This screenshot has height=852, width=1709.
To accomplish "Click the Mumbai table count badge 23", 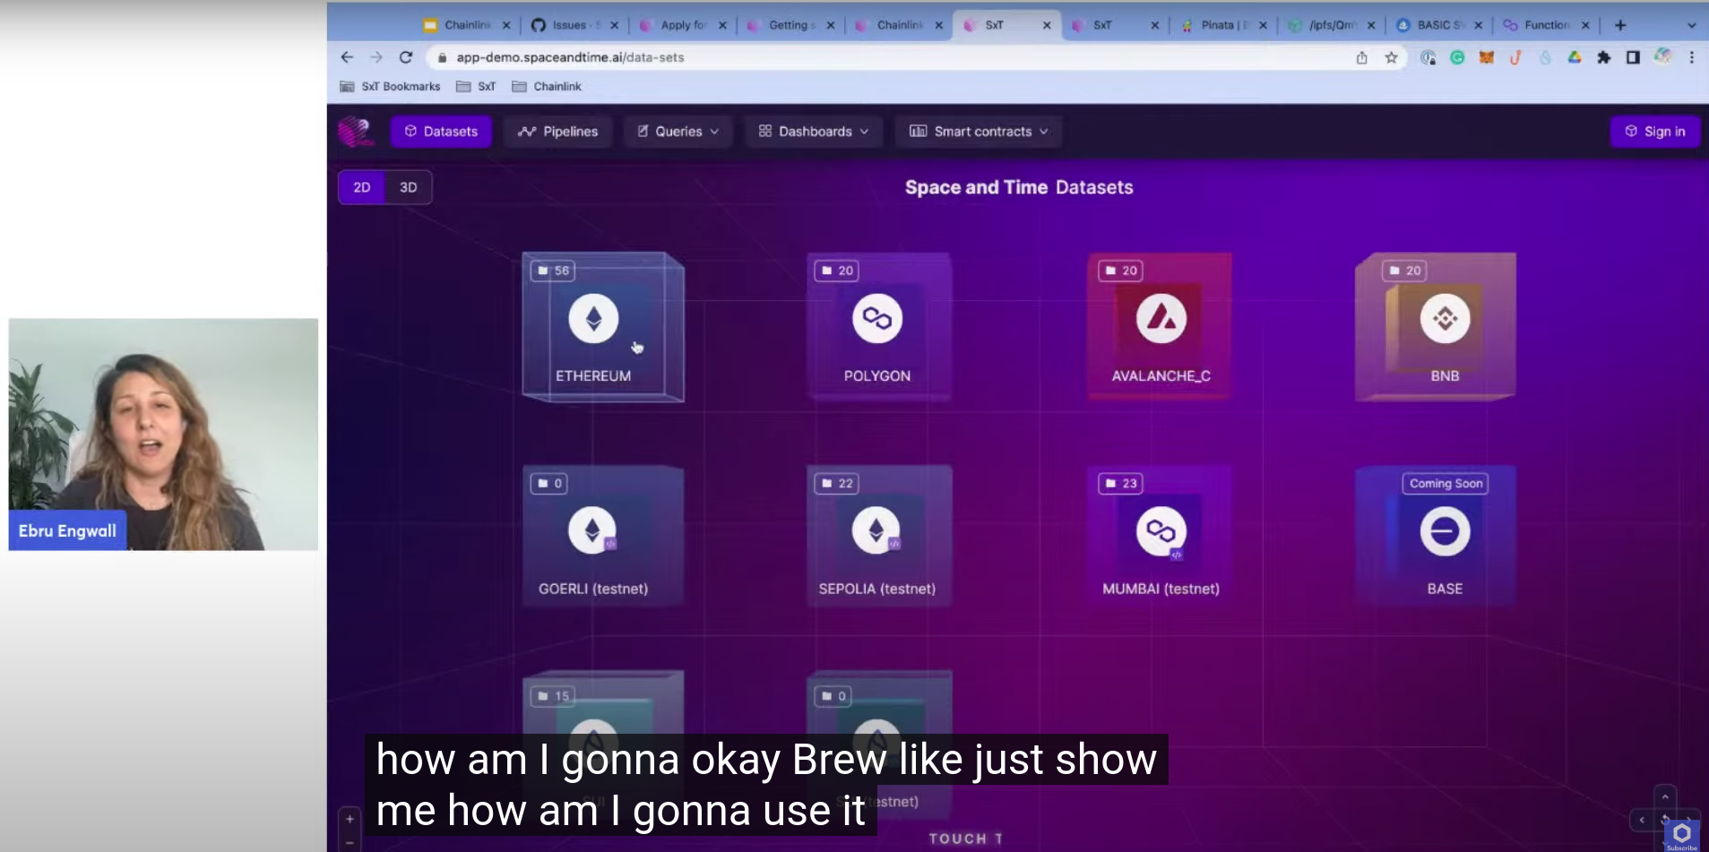I will pyautogui.click(x=1120, y=484).
